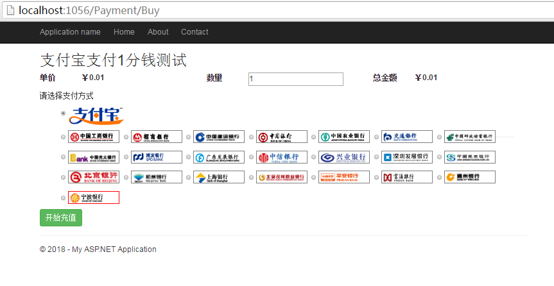The image size is (554, 286).
Task: Select the radio button for 中国农业银行
Action: pyautogui.click(x=313, y=137)
